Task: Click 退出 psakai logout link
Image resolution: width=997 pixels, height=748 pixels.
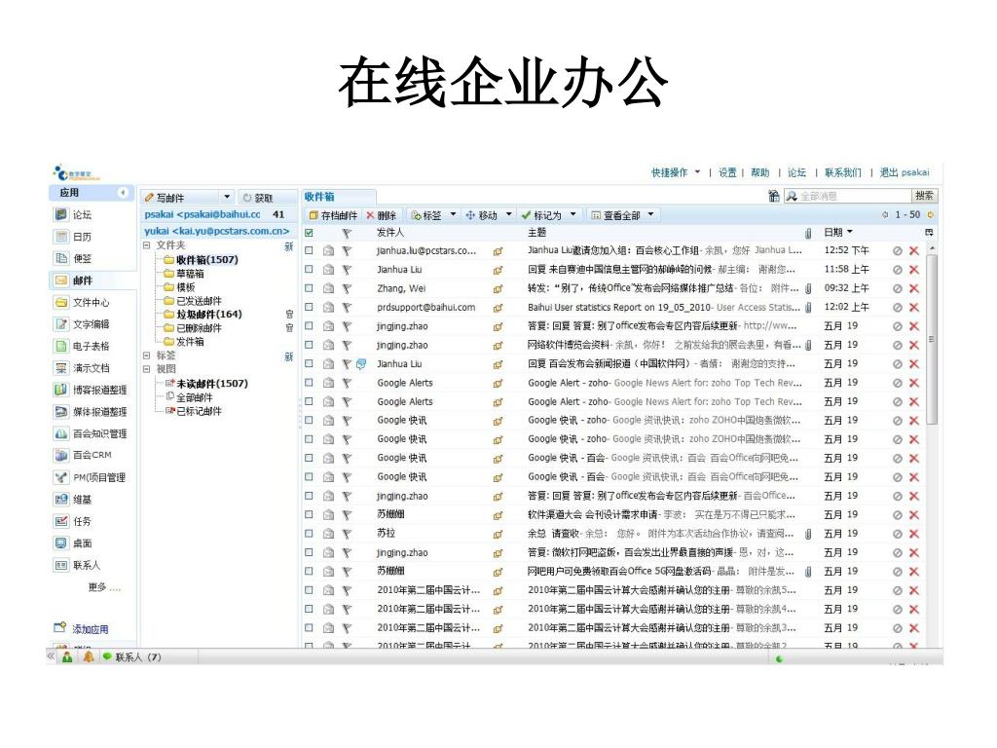Action: coord(905,172)
